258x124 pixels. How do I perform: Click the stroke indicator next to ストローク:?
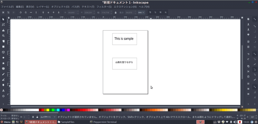(15, 118)
